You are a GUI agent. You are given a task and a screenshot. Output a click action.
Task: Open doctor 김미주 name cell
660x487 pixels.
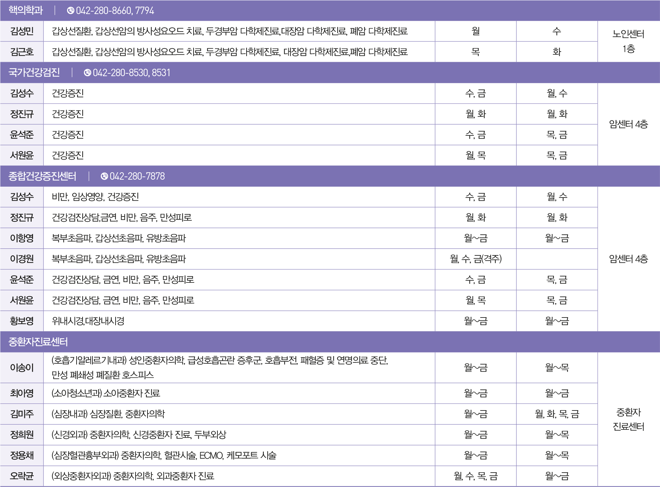(x=22, y=414)
